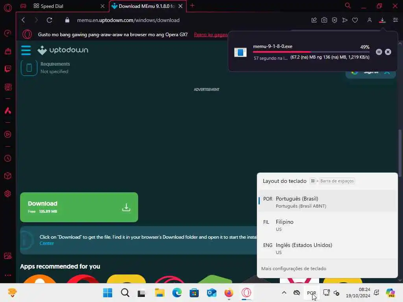
Task: Open the Center help link
Action: (x=46, y=243)
